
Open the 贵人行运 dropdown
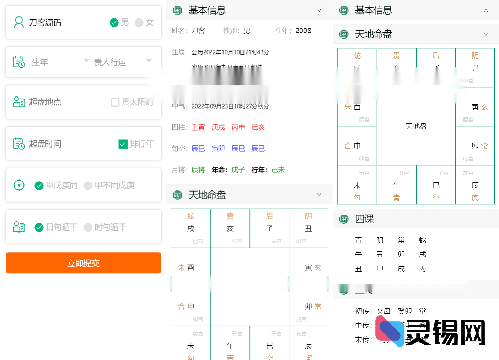149,61
